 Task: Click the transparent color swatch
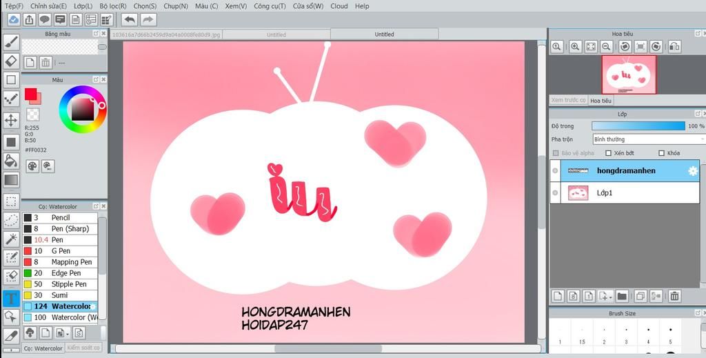pyautogui.click(x=33, y=115)
